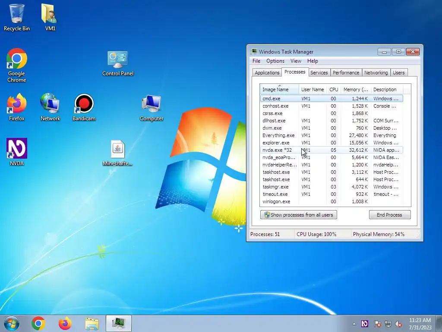Screen dimensions: 442x332
Task: Select the nvdaHelperRe... process row
Action: [331, 165]
